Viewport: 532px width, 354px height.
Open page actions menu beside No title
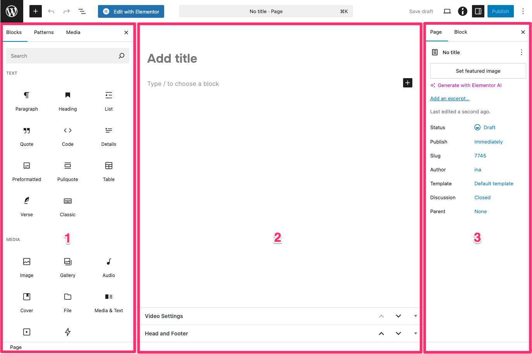pyautogui.click(x=521, y=52)
